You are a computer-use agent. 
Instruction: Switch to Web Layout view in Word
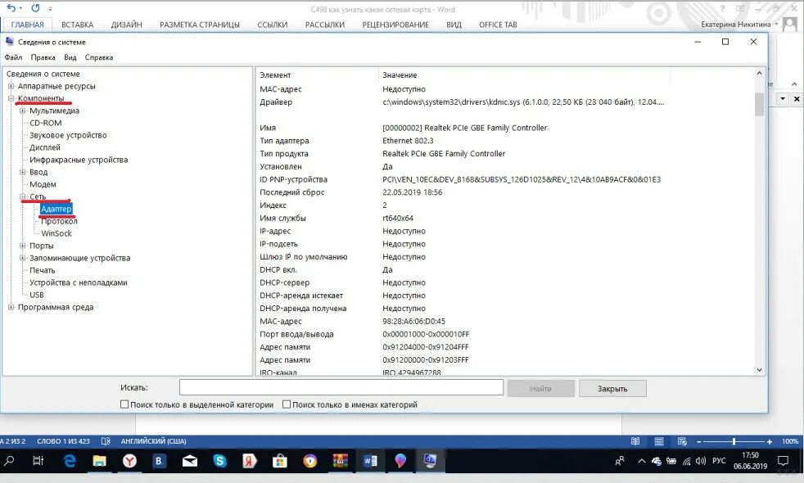[682, 441]
